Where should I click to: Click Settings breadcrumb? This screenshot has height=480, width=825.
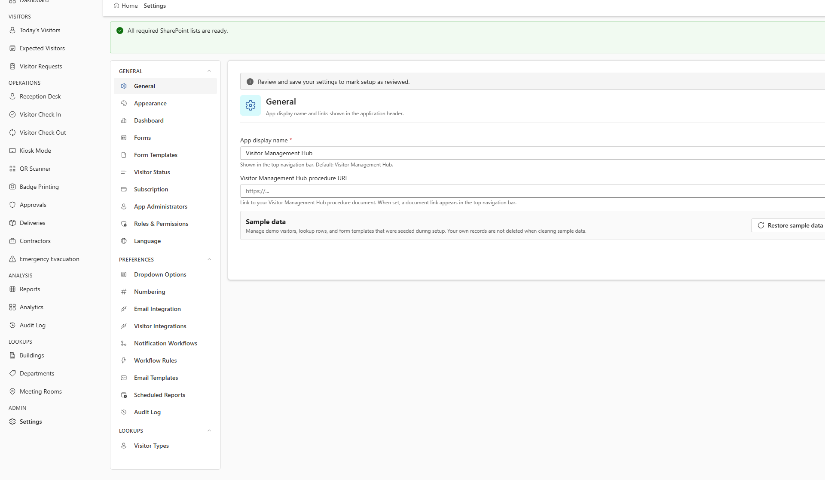(x=155, y=6)
